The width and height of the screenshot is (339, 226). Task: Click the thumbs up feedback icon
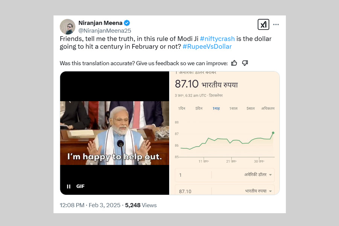click(x=234, y=63)
